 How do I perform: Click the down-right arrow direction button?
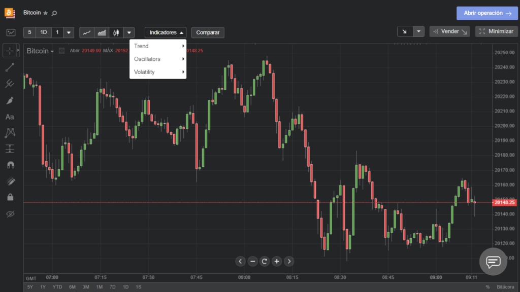[405, 31]
